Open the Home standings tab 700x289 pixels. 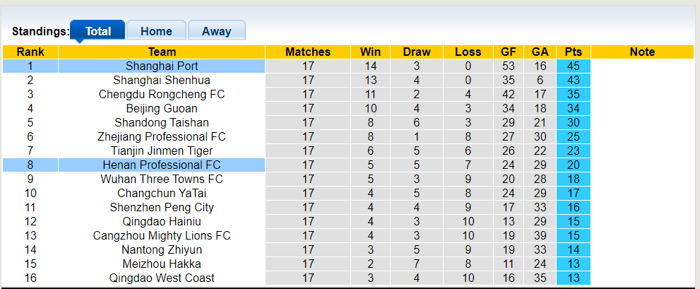(156, 31)
